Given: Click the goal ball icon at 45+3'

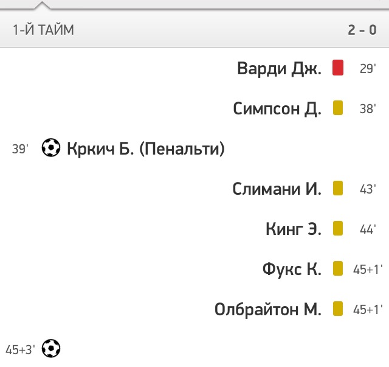Looking at the screenshot, I should point(51,348).
